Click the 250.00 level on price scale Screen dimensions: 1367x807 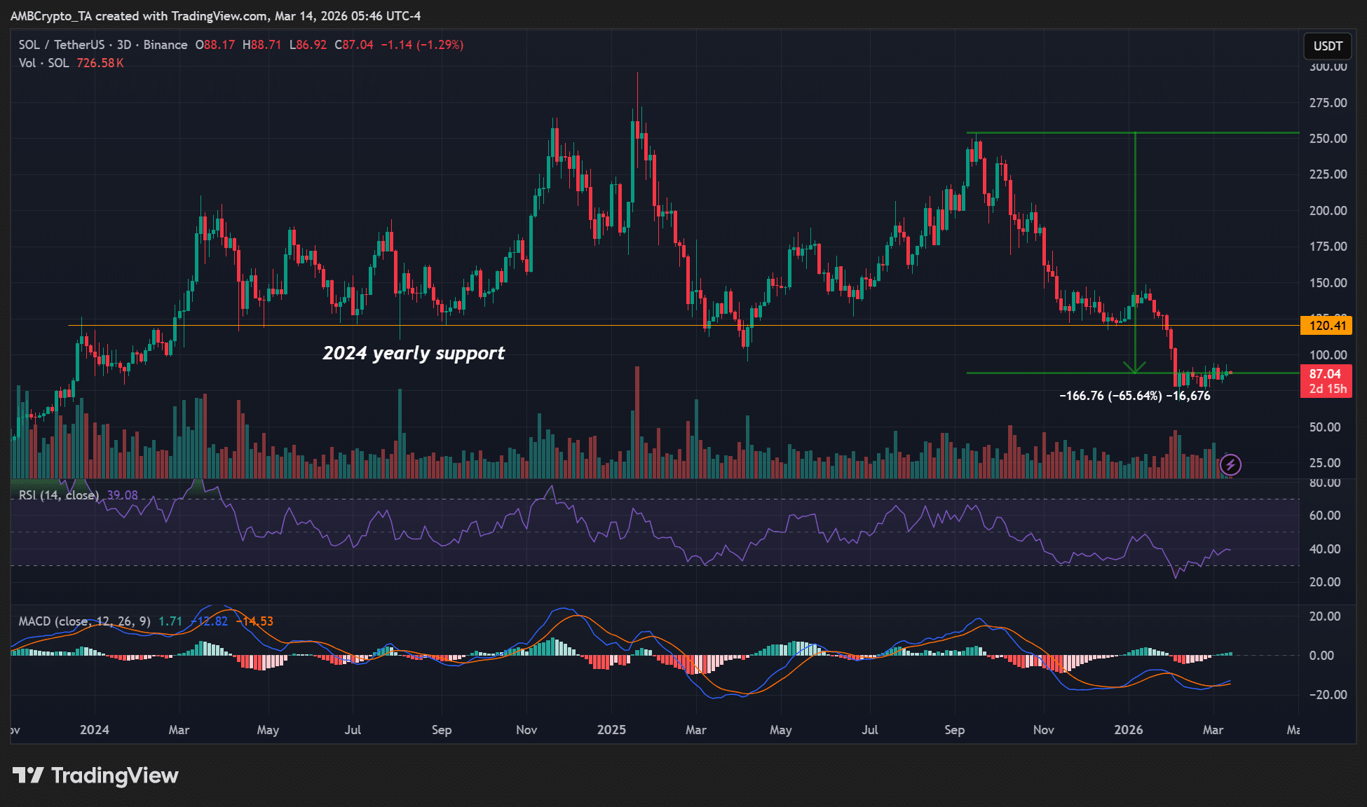coord(1328,139)
